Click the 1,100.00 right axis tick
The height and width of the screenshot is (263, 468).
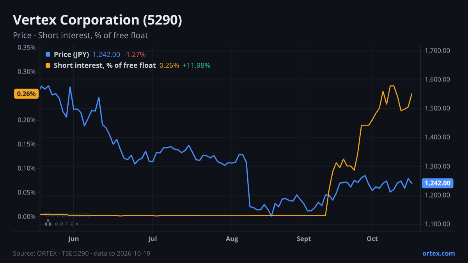pyautogui.click(x=438, y=224)
